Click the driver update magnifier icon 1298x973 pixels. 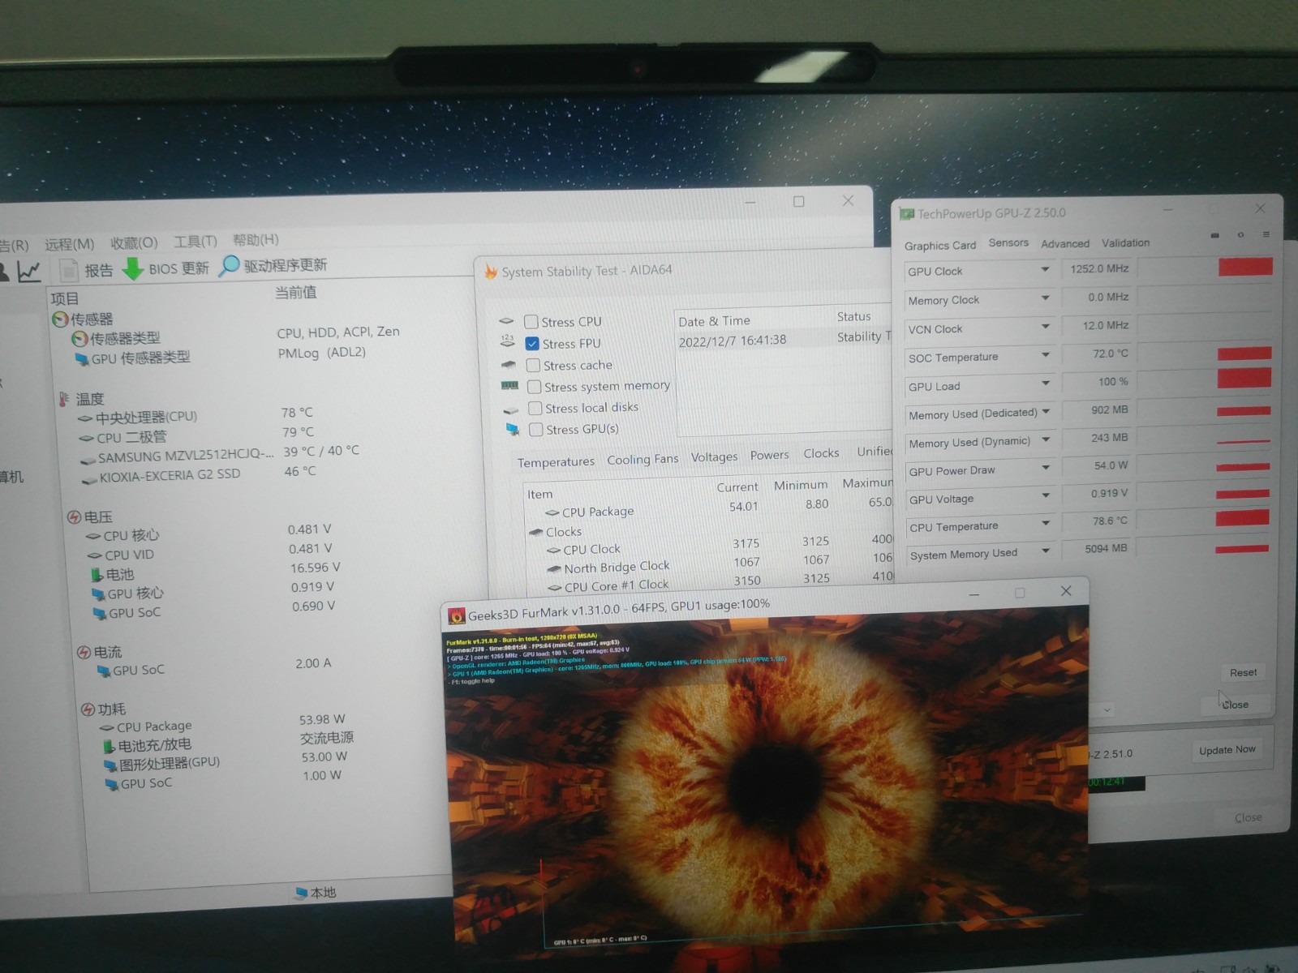click(230, 265)
